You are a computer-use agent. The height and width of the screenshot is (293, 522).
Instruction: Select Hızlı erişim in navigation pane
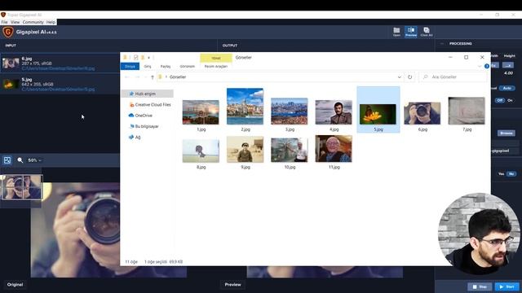click(147, 94)
